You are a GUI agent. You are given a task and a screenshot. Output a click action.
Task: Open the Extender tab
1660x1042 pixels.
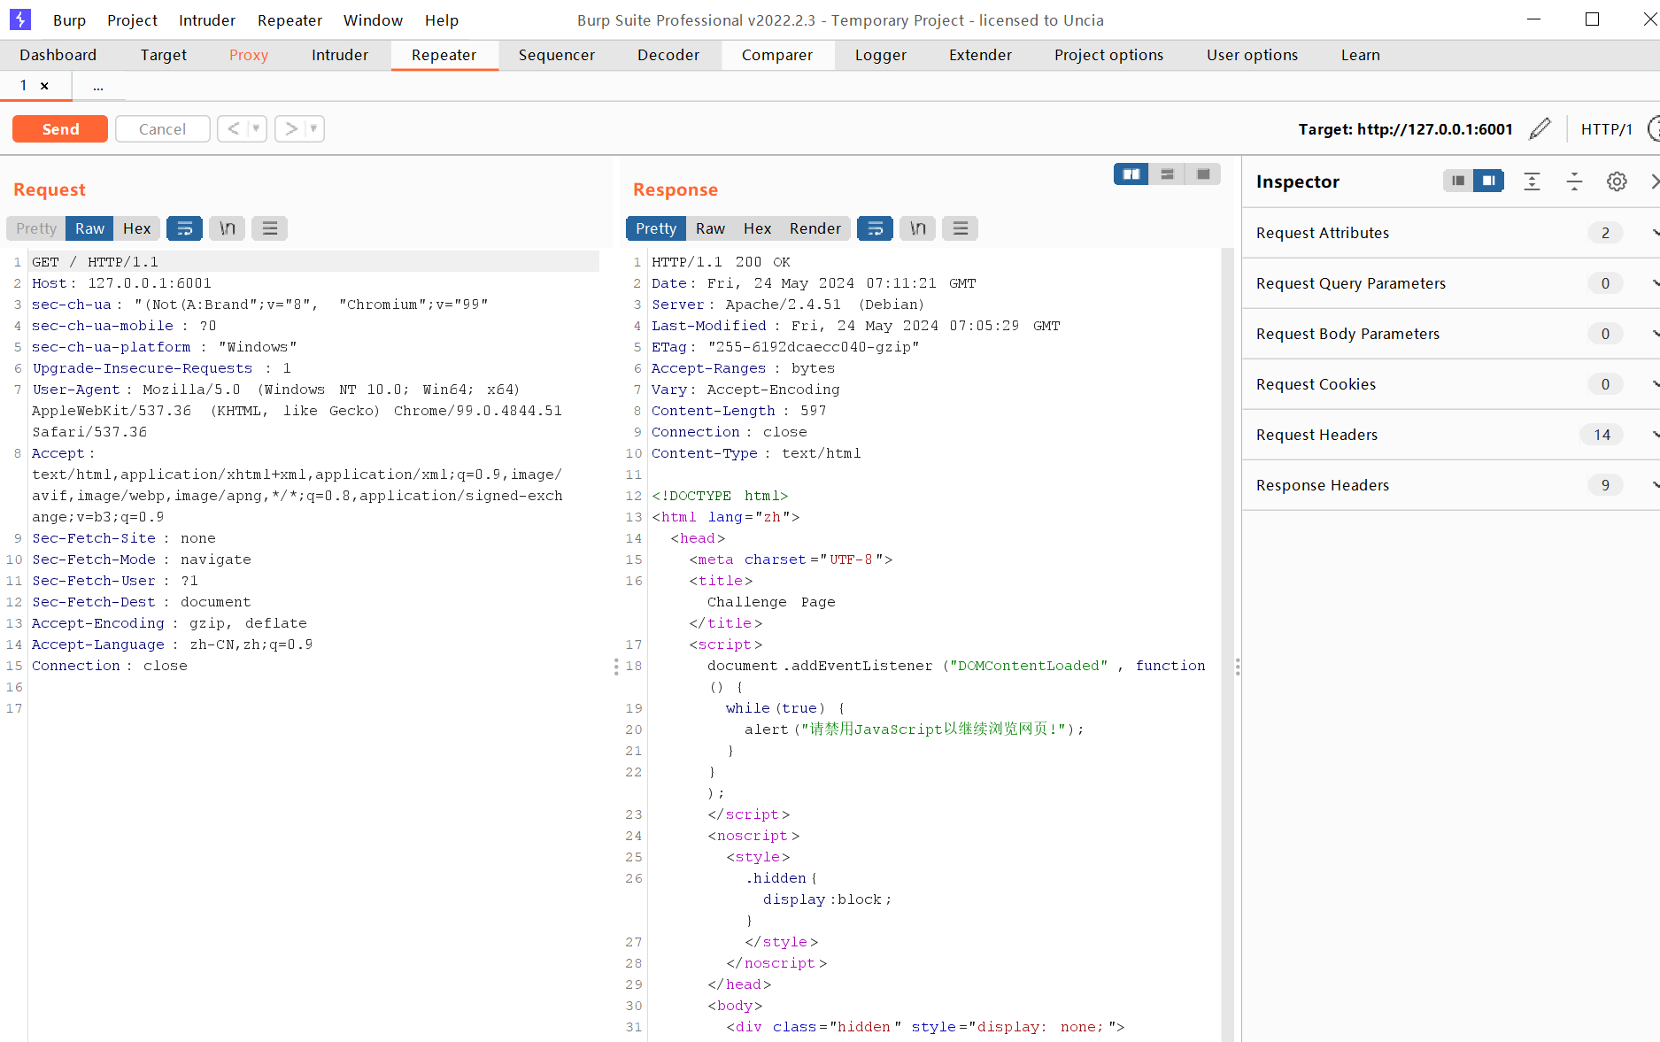980,55
